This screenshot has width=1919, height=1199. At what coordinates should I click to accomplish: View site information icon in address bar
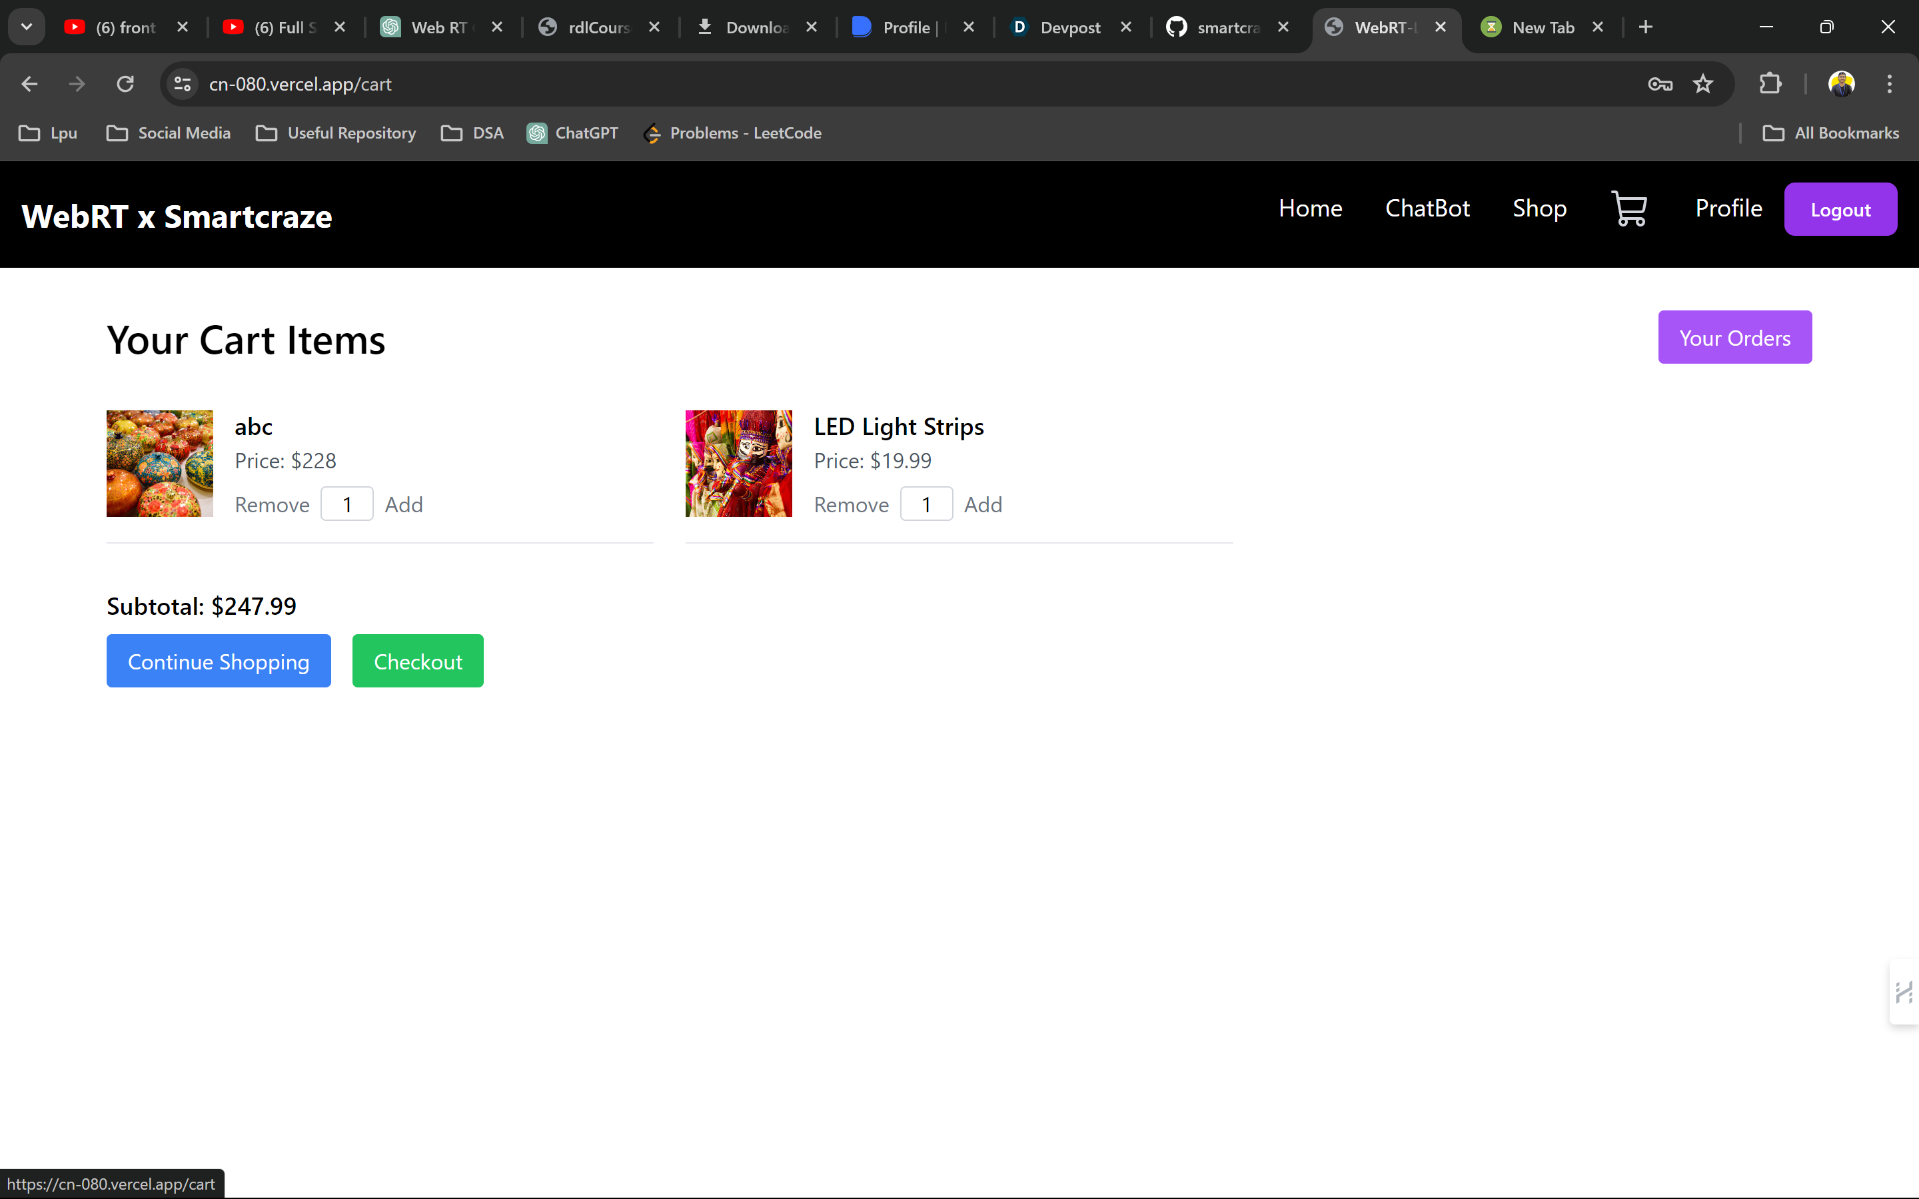point(183,84)
